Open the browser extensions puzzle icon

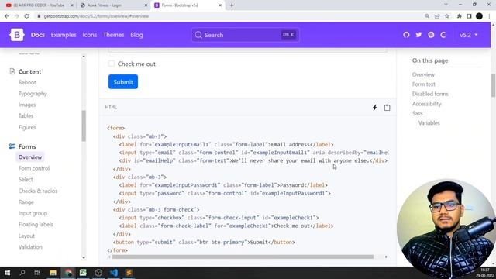(459, 16)
